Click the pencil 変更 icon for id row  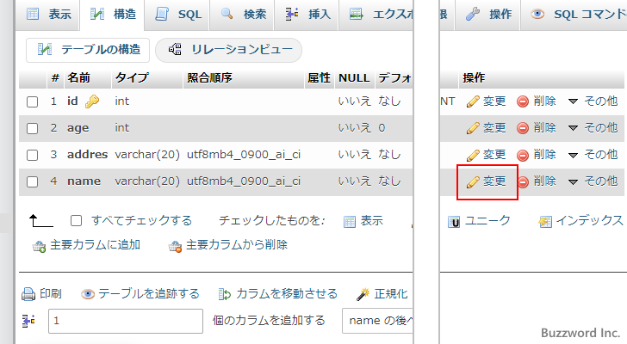coord(473,101)
